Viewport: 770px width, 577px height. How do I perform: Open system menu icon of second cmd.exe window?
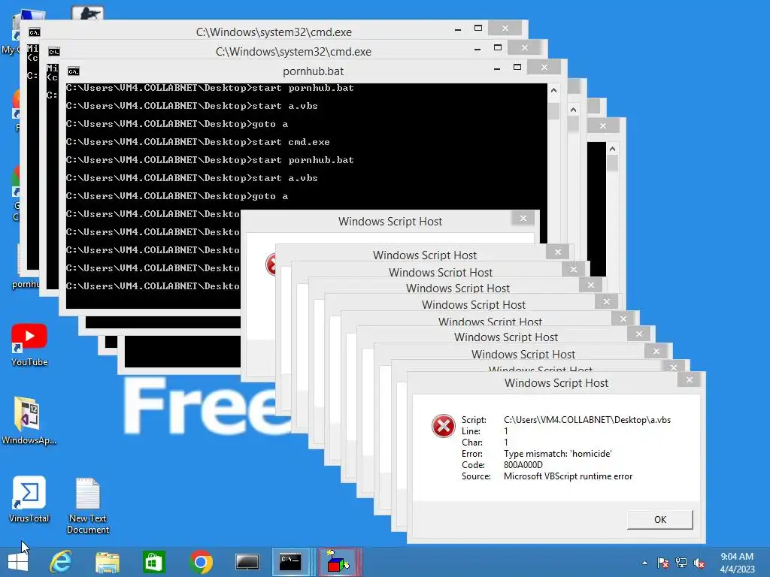click(54, 52)
